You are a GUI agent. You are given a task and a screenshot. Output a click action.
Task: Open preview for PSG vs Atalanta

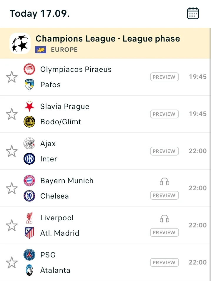165,262
